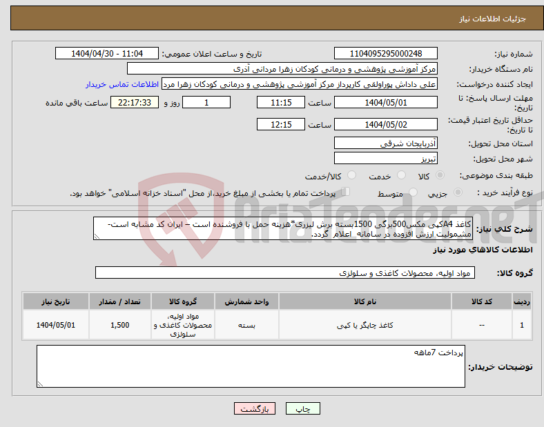
Task: Click the remaining time 22:17:33 field
Action: point(135,103)
